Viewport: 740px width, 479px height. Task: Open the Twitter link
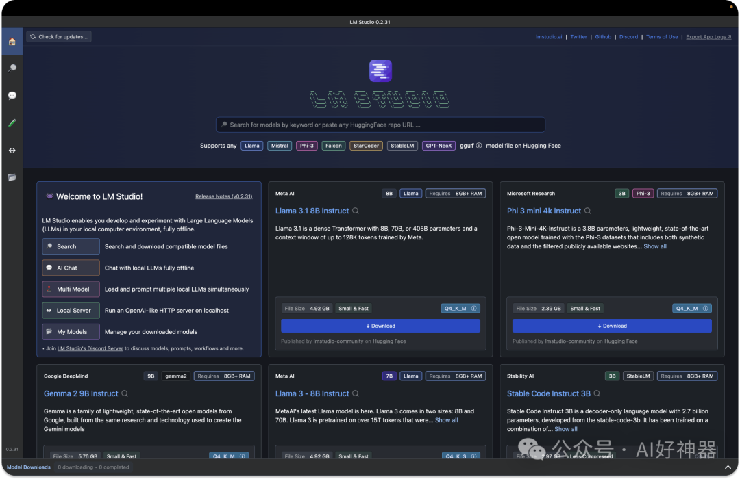click(578, 37)
